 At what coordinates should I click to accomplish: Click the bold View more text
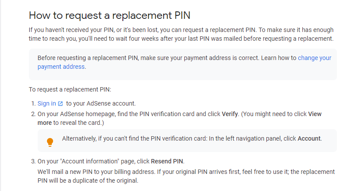point(315,114)
